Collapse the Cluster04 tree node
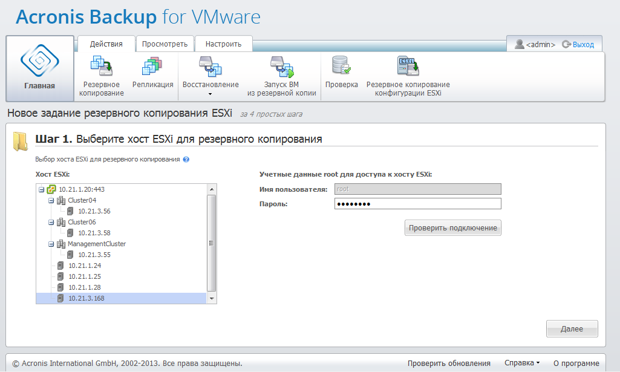This screenshot has height=372, width=620. coord(51,200)
